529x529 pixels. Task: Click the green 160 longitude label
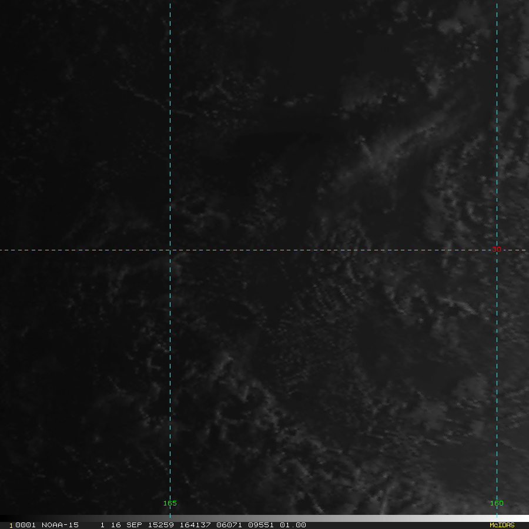(x=497, y=503)
